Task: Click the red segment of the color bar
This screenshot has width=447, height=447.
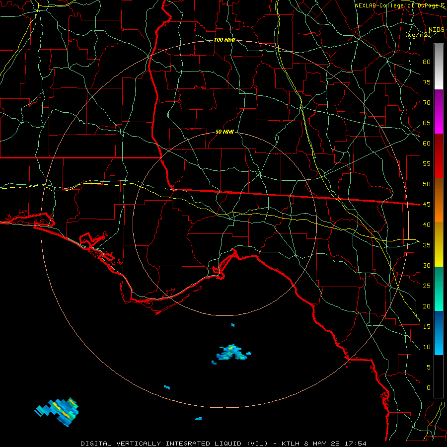Action: coord(439,155)
